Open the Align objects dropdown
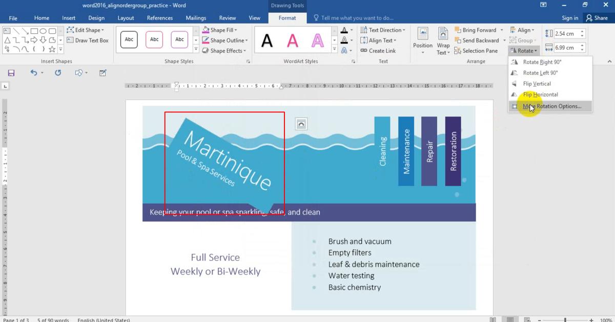Viewport: 615px width, 322px height. point(523,30)
